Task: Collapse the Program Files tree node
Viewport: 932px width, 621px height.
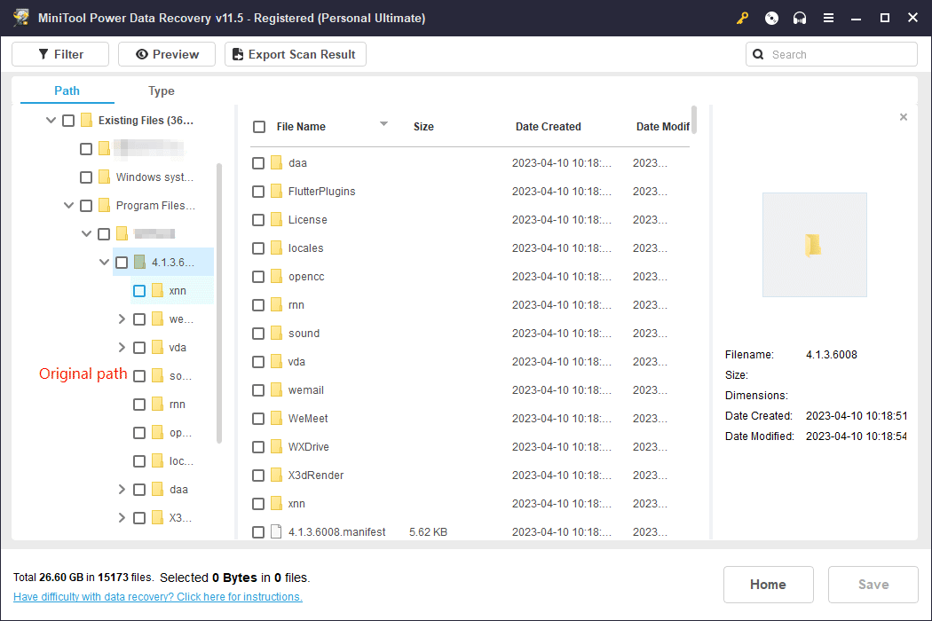Action: (x=69, y=206)
